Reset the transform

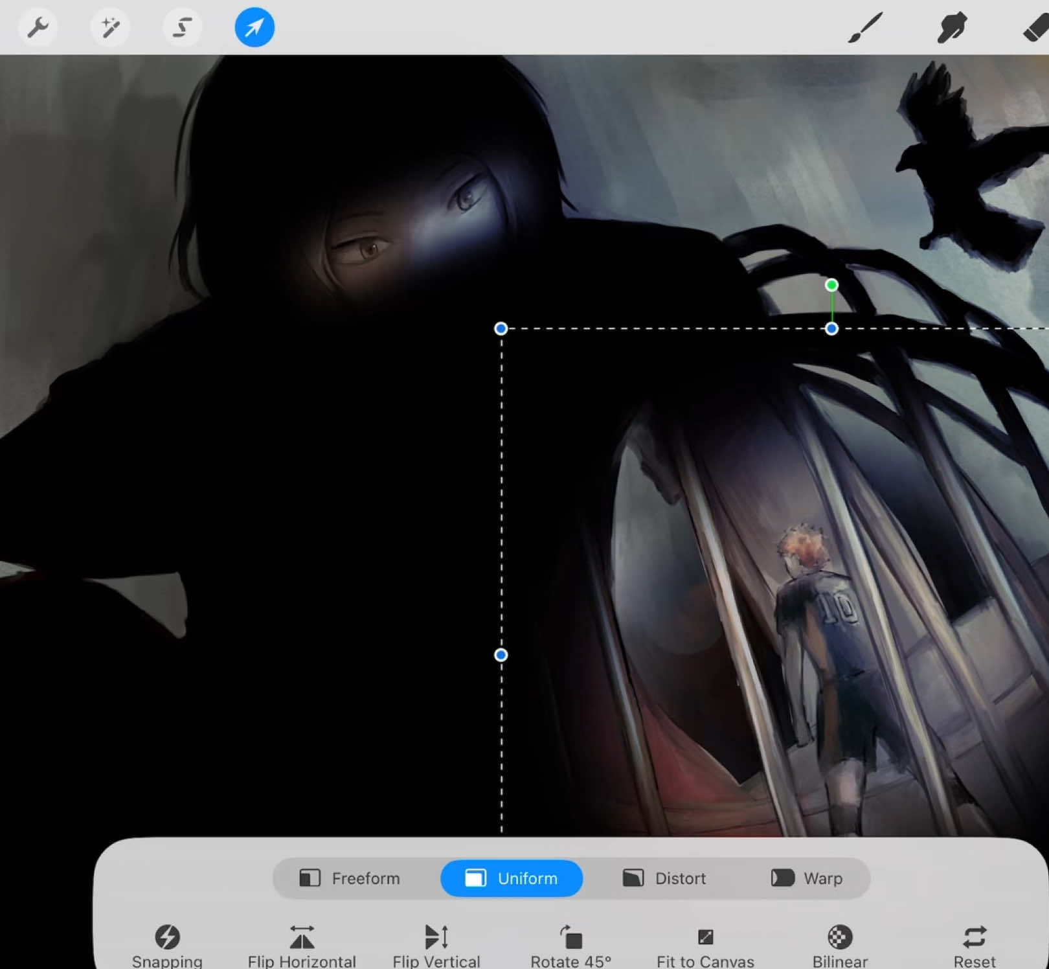click(x=975, y=946)
